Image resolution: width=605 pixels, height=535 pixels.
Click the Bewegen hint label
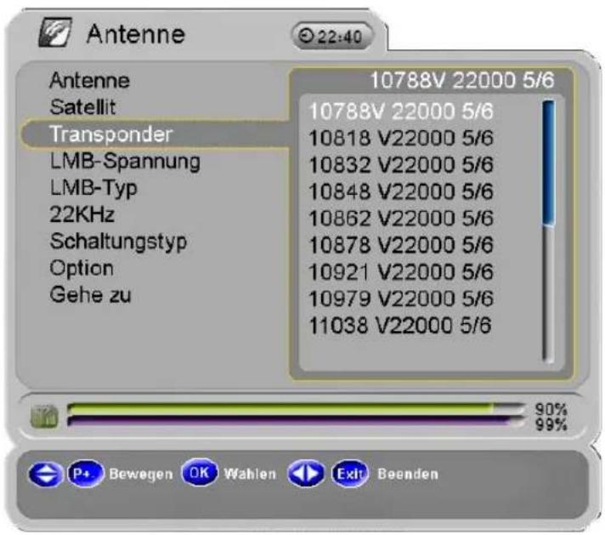141,474
